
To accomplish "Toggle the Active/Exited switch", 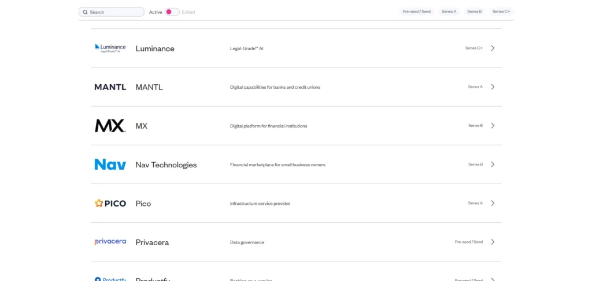I will (172, 12).
